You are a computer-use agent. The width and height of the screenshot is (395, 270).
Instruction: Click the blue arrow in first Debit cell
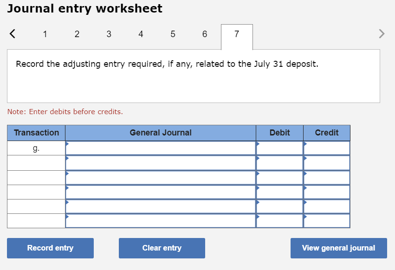[259, 145]
